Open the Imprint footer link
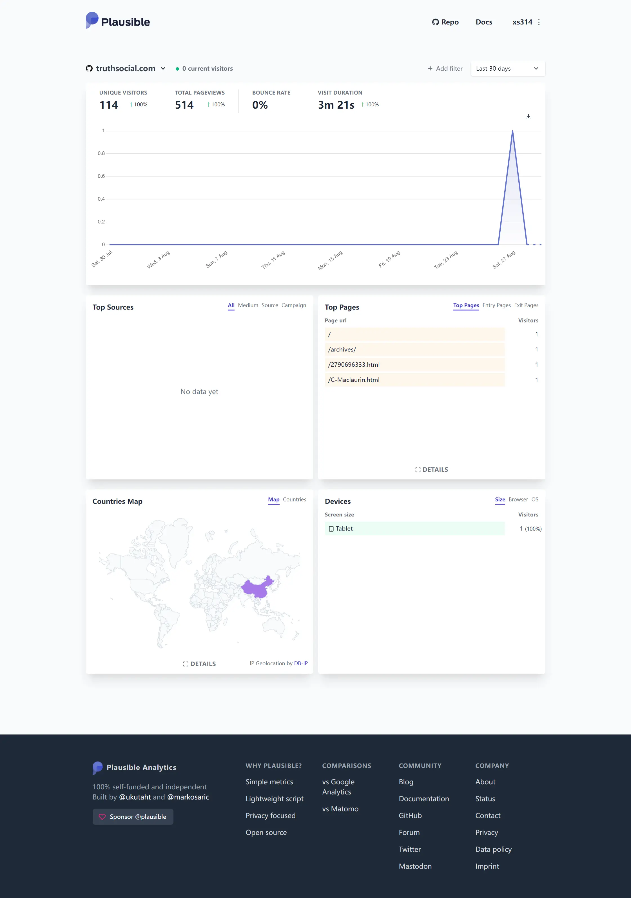Screen dimensions: 631x898 pos(487,866)
